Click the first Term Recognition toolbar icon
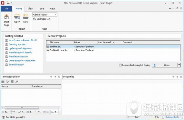 [3, 82]
